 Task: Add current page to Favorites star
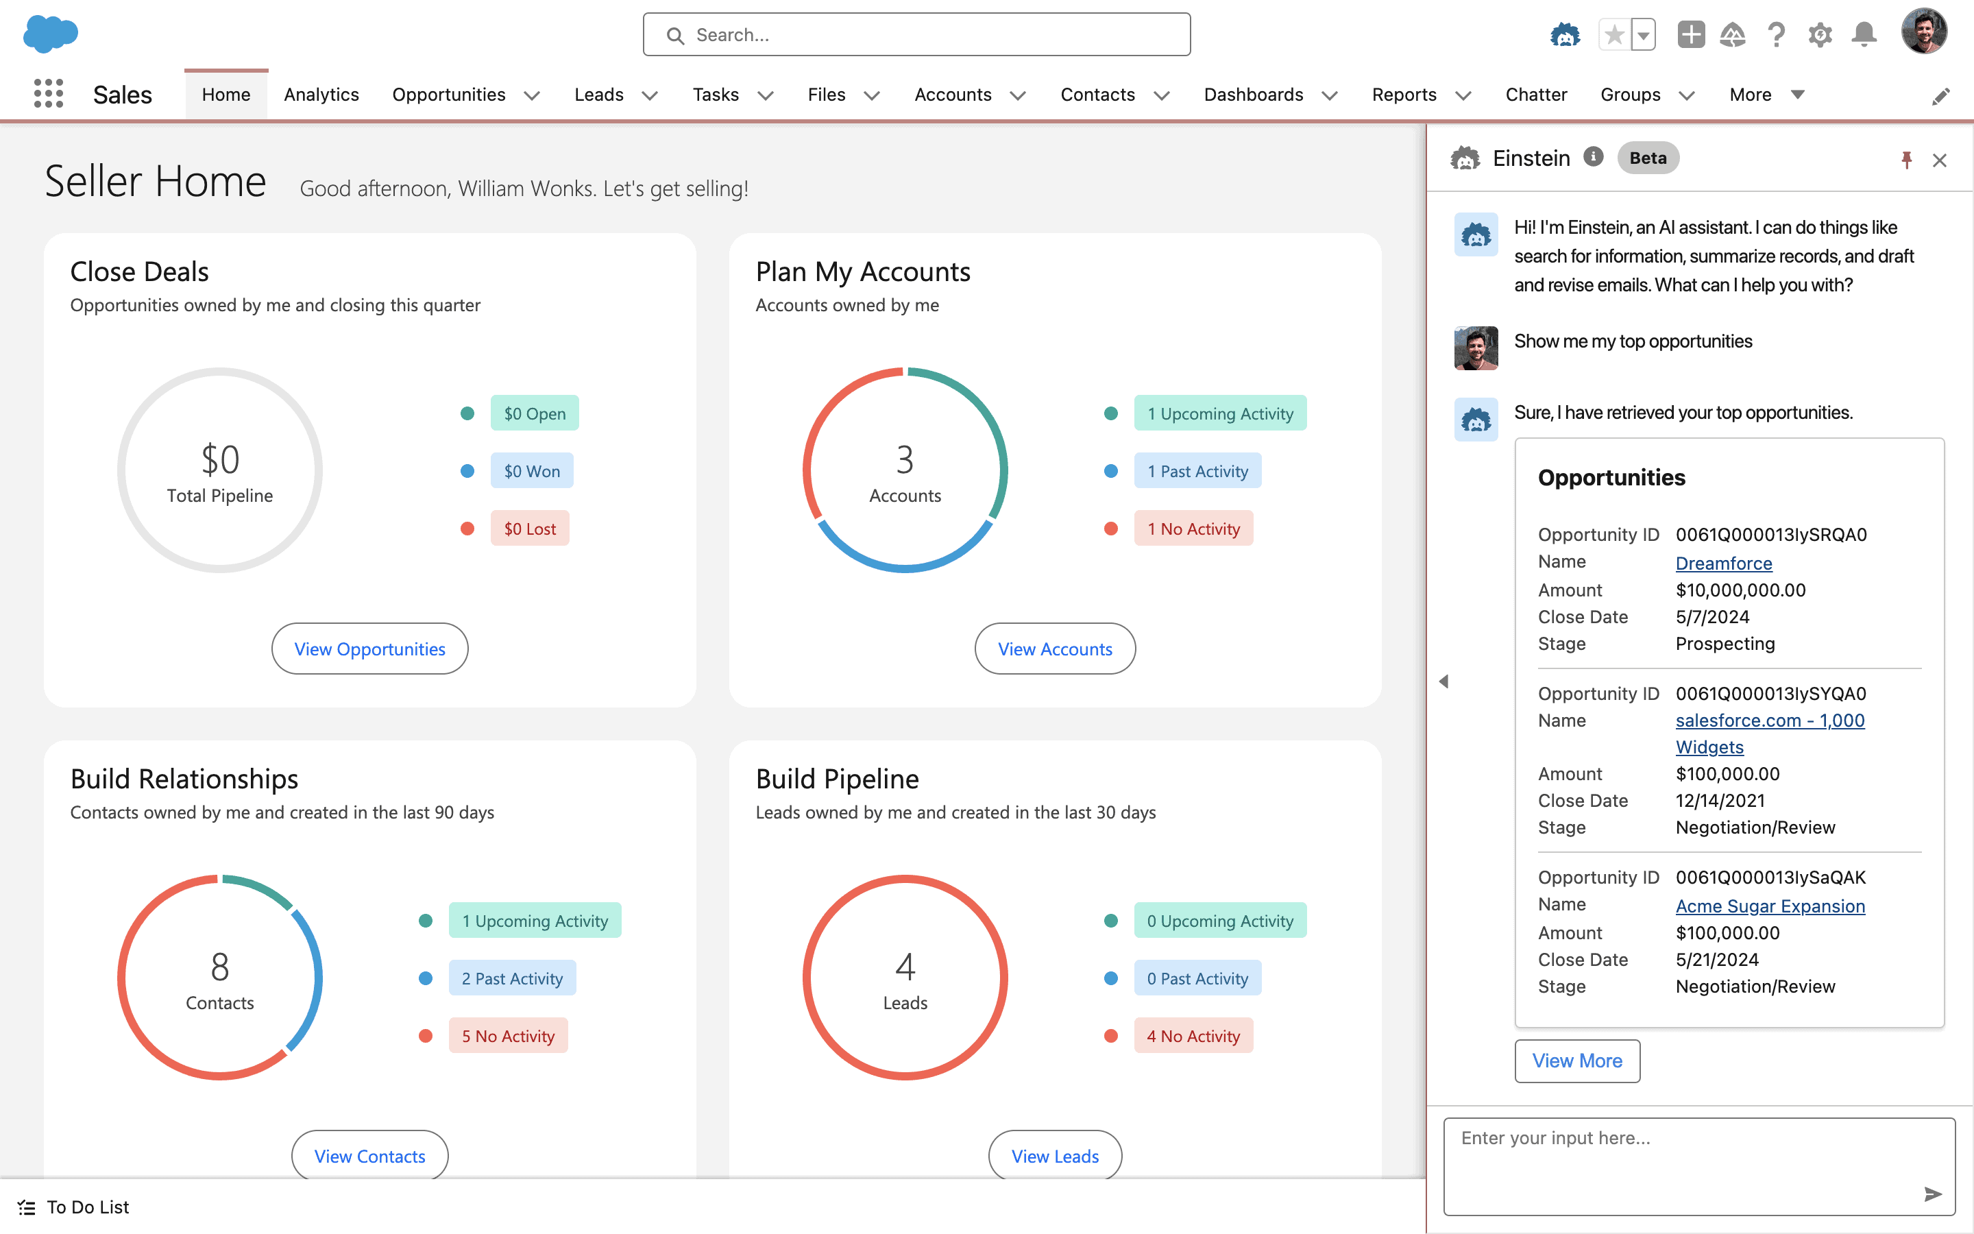[1614, 35]
